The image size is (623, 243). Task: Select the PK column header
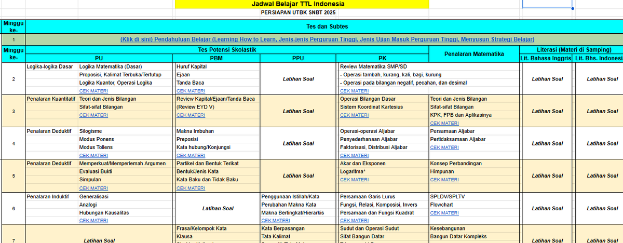tap(383, 58)
